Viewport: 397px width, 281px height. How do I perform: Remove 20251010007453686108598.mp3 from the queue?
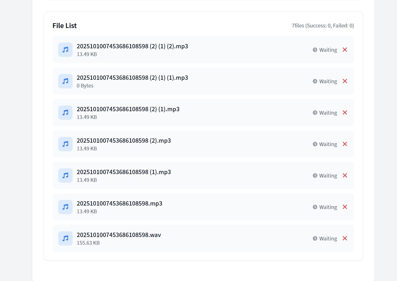(x=345, y=207)
